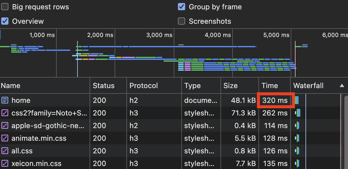Viewport: 348px width, 169px height.
Task: Click the 0.8 kB size cell
Action: tap(245, 151)
